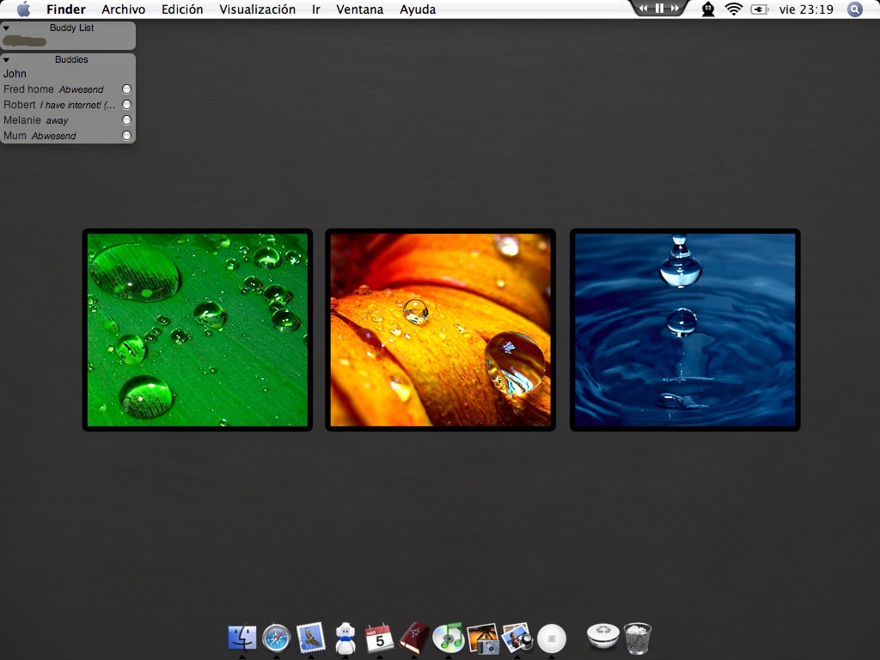Select buddy John in the list

pos(67,74)
